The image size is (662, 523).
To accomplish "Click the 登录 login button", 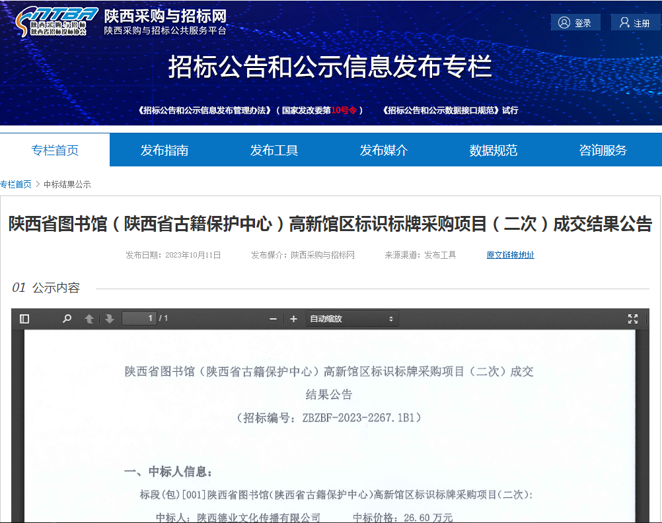I will (575, 23).
